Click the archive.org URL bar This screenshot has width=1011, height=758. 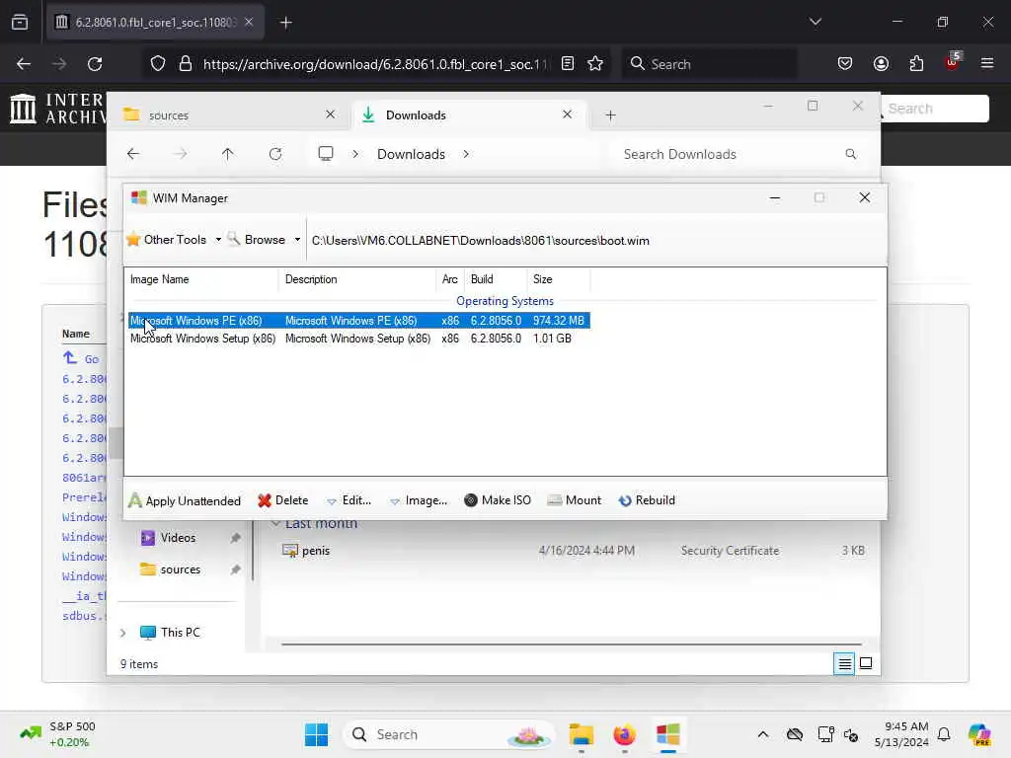tap(375, 64)
